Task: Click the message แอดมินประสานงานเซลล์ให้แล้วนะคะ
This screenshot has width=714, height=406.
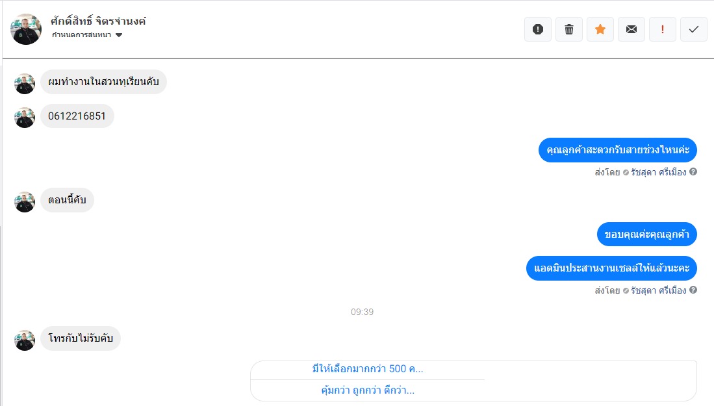Action: coord(611,268)
